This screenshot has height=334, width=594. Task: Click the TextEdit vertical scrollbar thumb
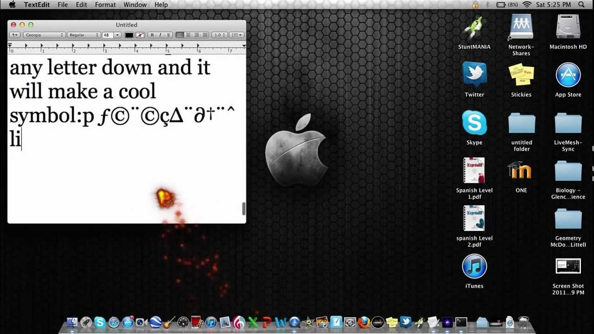[244, 209]
